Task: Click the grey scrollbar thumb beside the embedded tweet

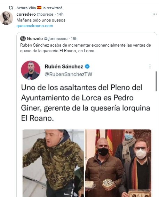Action: [x=156, y=81]
